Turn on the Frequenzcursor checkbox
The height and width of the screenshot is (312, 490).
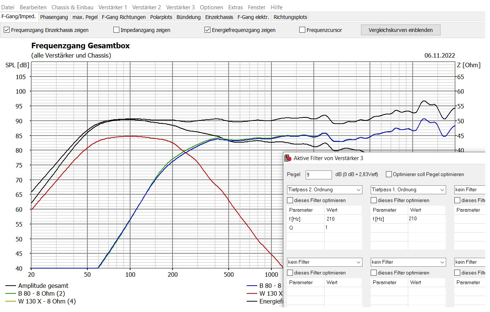(x=302, y=30)
